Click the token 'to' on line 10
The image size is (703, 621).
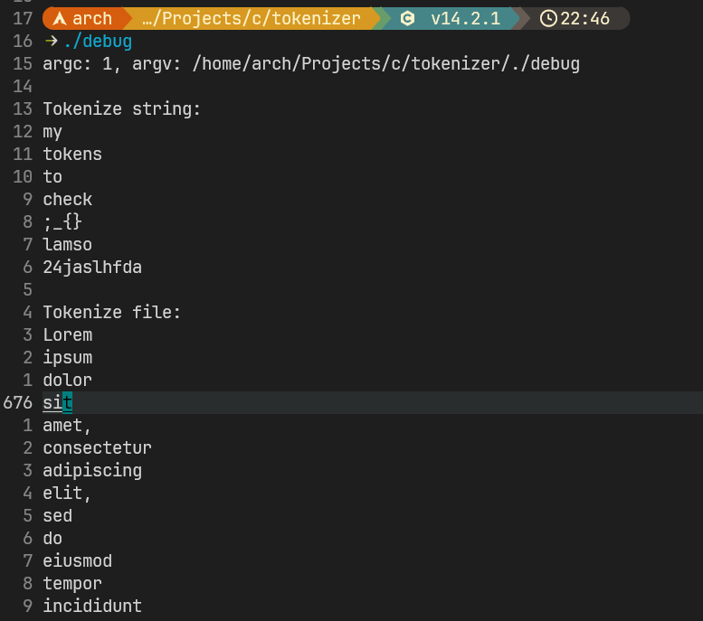coord(52,176)
